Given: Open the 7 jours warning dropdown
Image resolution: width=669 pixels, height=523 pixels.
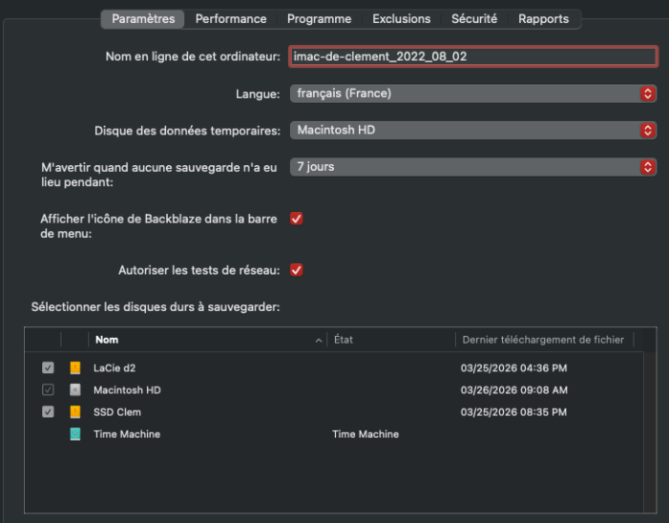Looking at the screenshot, I should pos(473,166).
